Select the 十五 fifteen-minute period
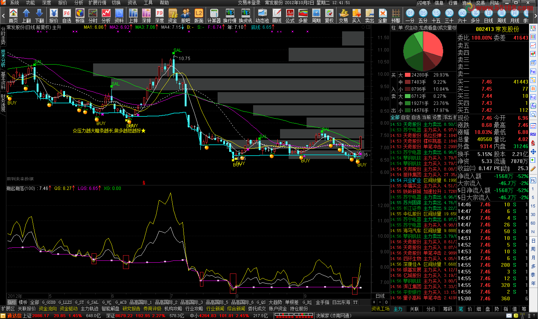 pyautogui.click(x=436, y=16)
